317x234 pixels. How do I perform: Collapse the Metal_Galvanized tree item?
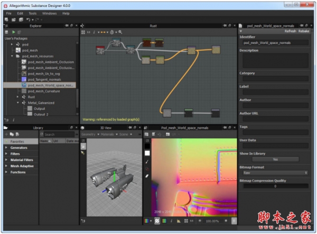click(18, 102)
